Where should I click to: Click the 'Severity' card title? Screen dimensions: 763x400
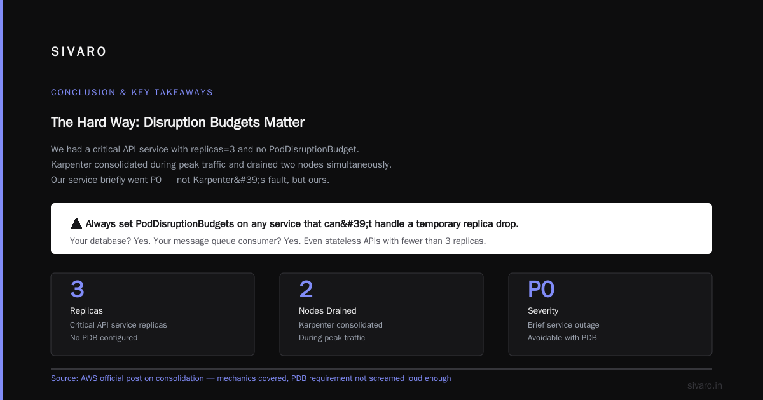click(543, 310)
